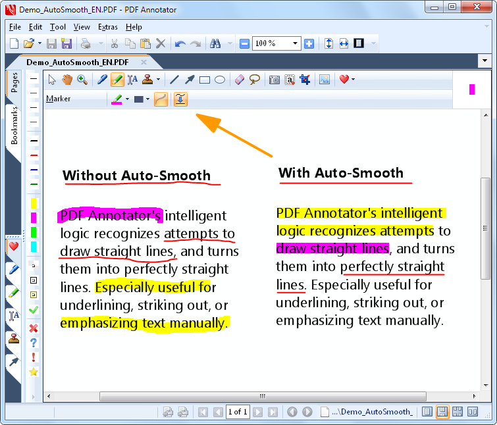497x425 pixels.
Task: Toggle the orange button beside Auto-Smooth
Action: [180, 99]
